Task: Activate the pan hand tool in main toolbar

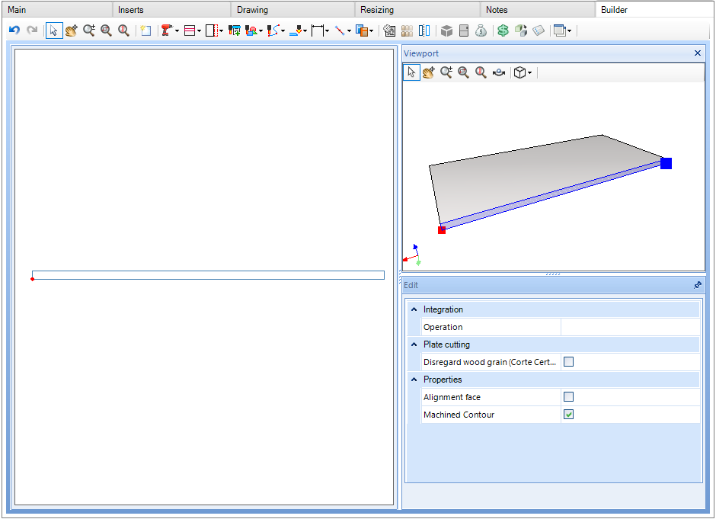Action: click(x=72, y=30)
